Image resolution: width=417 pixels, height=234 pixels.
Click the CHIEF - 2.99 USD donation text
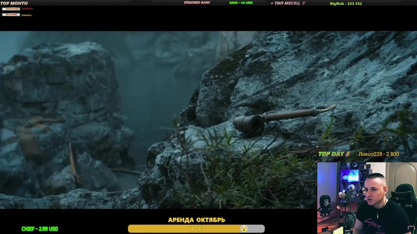tap(40, 229)
